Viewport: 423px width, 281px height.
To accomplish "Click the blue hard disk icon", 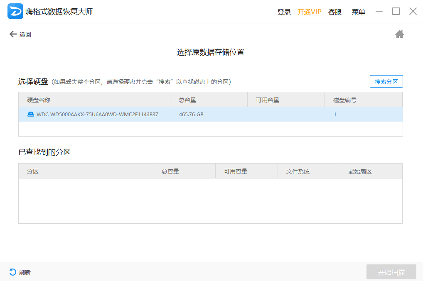I will [31, 114].
